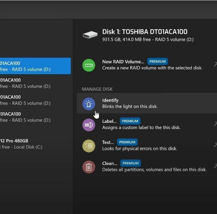Click the arrow at right of New RAID Volume
This screenshot has width=217, height=214.
tap(216, 65)
